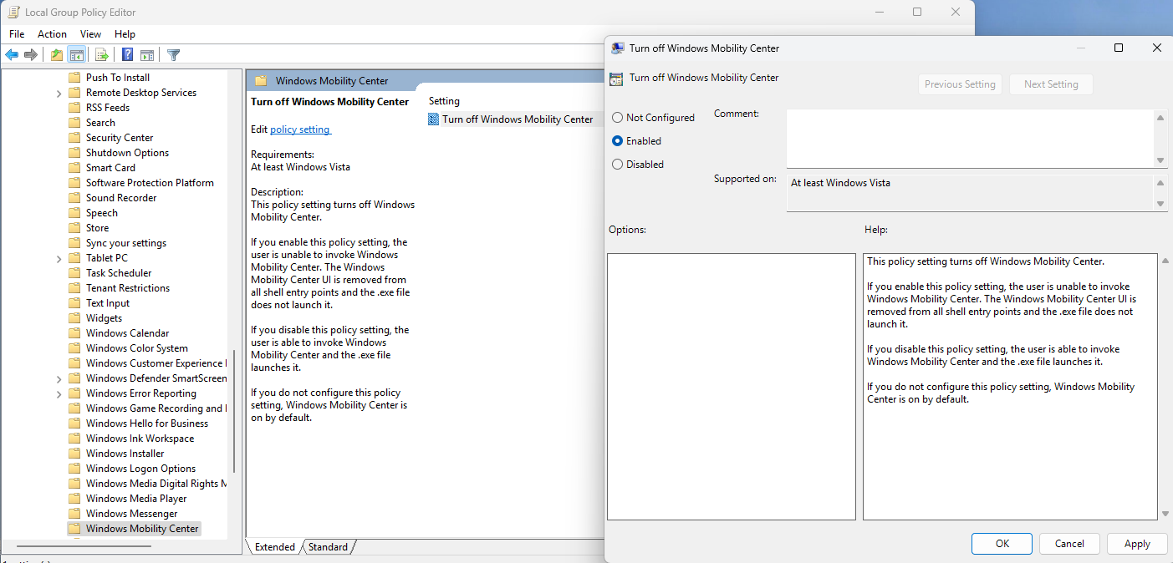Image resolution: width=1173 pixels, height=563 pixels.
Task: Expand the Remote Desktop Services node
Action: click(59, 93)
